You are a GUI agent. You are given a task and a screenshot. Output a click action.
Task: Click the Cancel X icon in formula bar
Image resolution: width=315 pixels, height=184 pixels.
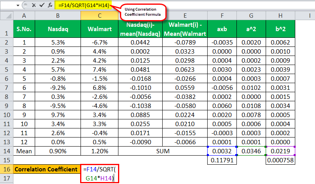click(x=34, y=5)
